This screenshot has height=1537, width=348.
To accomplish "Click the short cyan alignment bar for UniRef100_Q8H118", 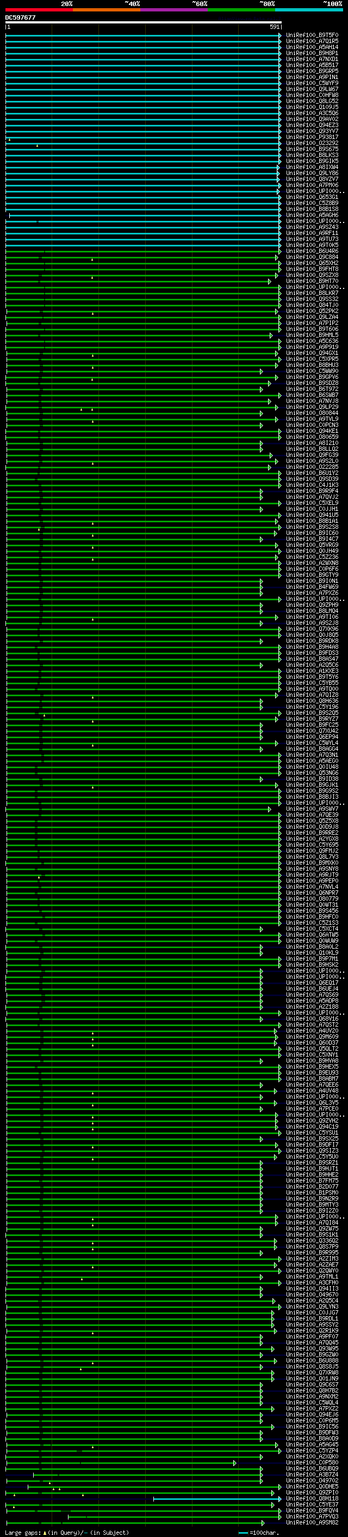I will (x=217, y=1499).
